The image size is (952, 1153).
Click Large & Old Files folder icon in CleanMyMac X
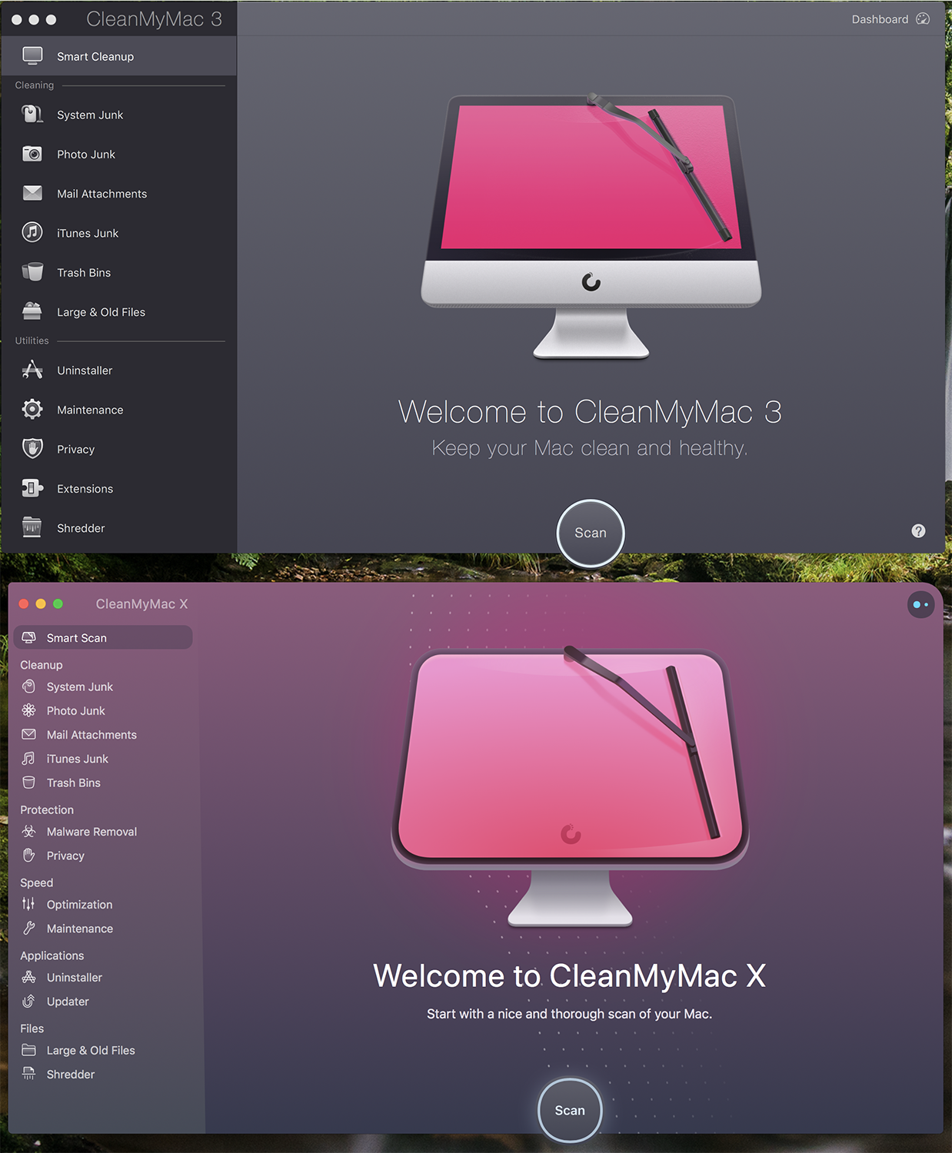coord(28,1050)
